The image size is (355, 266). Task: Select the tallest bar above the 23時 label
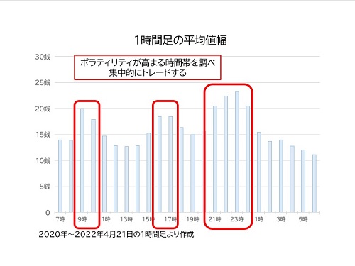(x=237, y=152)
